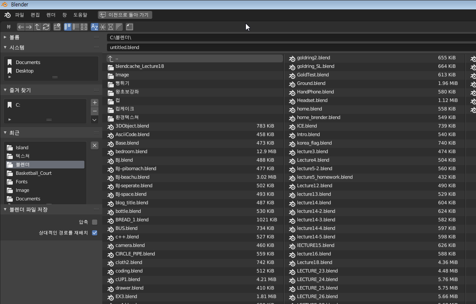
Task: Collapse the 즐겨 찾기 panel
Action: click(x=5, y=90)
